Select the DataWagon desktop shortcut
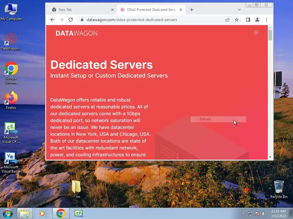 [11, 41]
